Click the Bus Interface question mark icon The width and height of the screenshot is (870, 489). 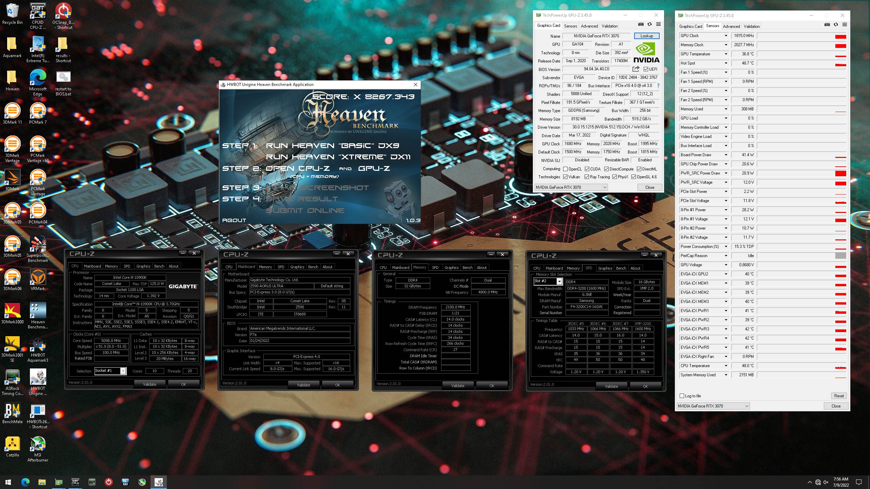[x=658, y=86]
